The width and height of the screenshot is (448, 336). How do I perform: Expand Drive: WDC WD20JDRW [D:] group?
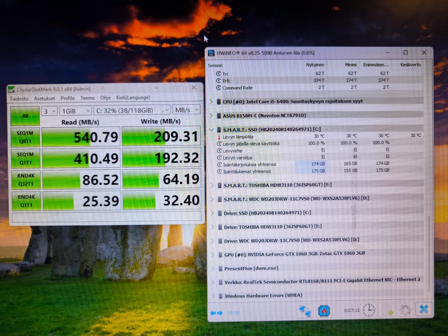[x=213, y=241]
